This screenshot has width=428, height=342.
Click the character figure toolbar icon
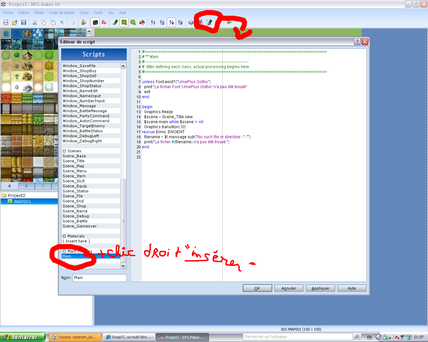[x=84, y=22]
